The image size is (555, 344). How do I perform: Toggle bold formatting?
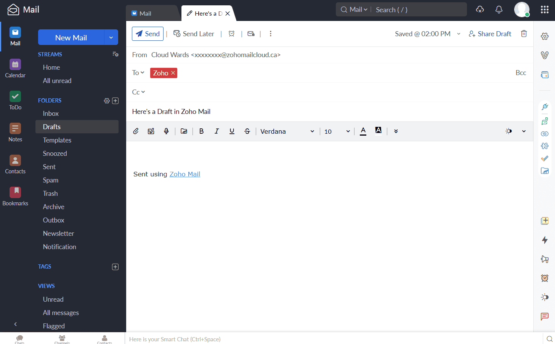click(x=201, y=131)
